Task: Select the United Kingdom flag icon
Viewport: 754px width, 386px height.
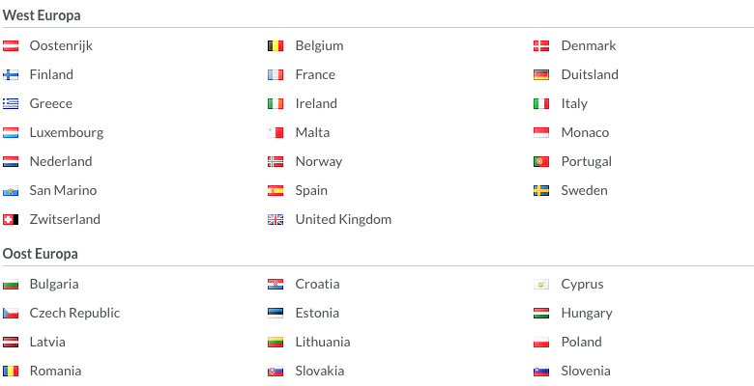Action: 275,219
